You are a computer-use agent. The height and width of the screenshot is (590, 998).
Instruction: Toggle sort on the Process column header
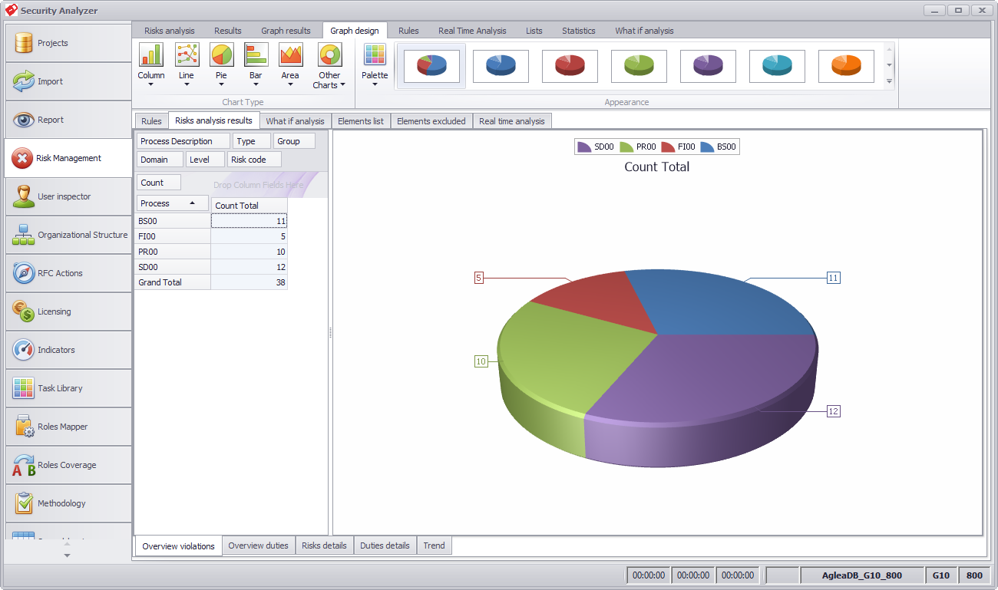click(172, 203)
